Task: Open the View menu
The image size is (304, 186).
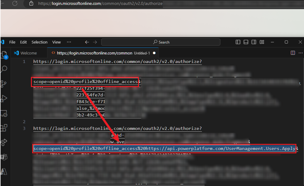Action: (x=56, y=42)
